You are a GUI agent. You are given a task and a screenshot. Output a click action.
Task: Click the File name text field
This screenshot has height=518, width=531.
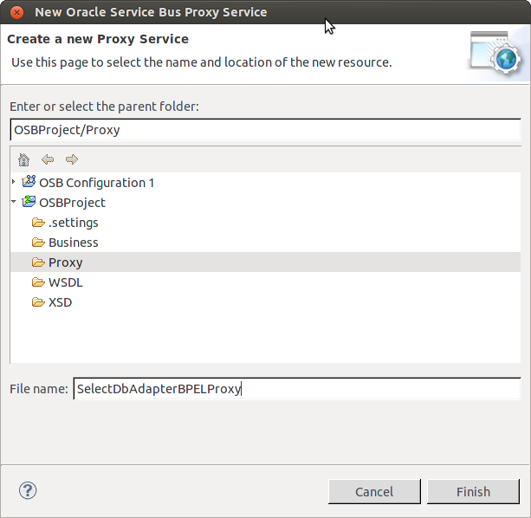296,389
